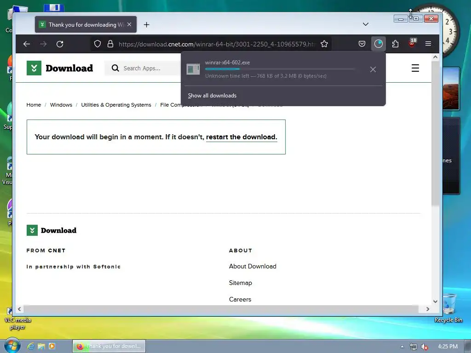The image size is (471, 353).
Task: Click the winrar download progress bar
Action: coord(280,69)
